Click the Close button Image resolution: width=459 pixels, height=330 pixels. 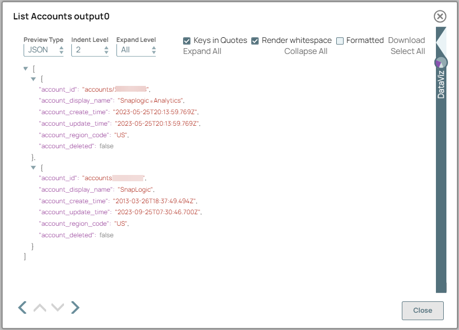pyautogui.click(x=423, y=311)
